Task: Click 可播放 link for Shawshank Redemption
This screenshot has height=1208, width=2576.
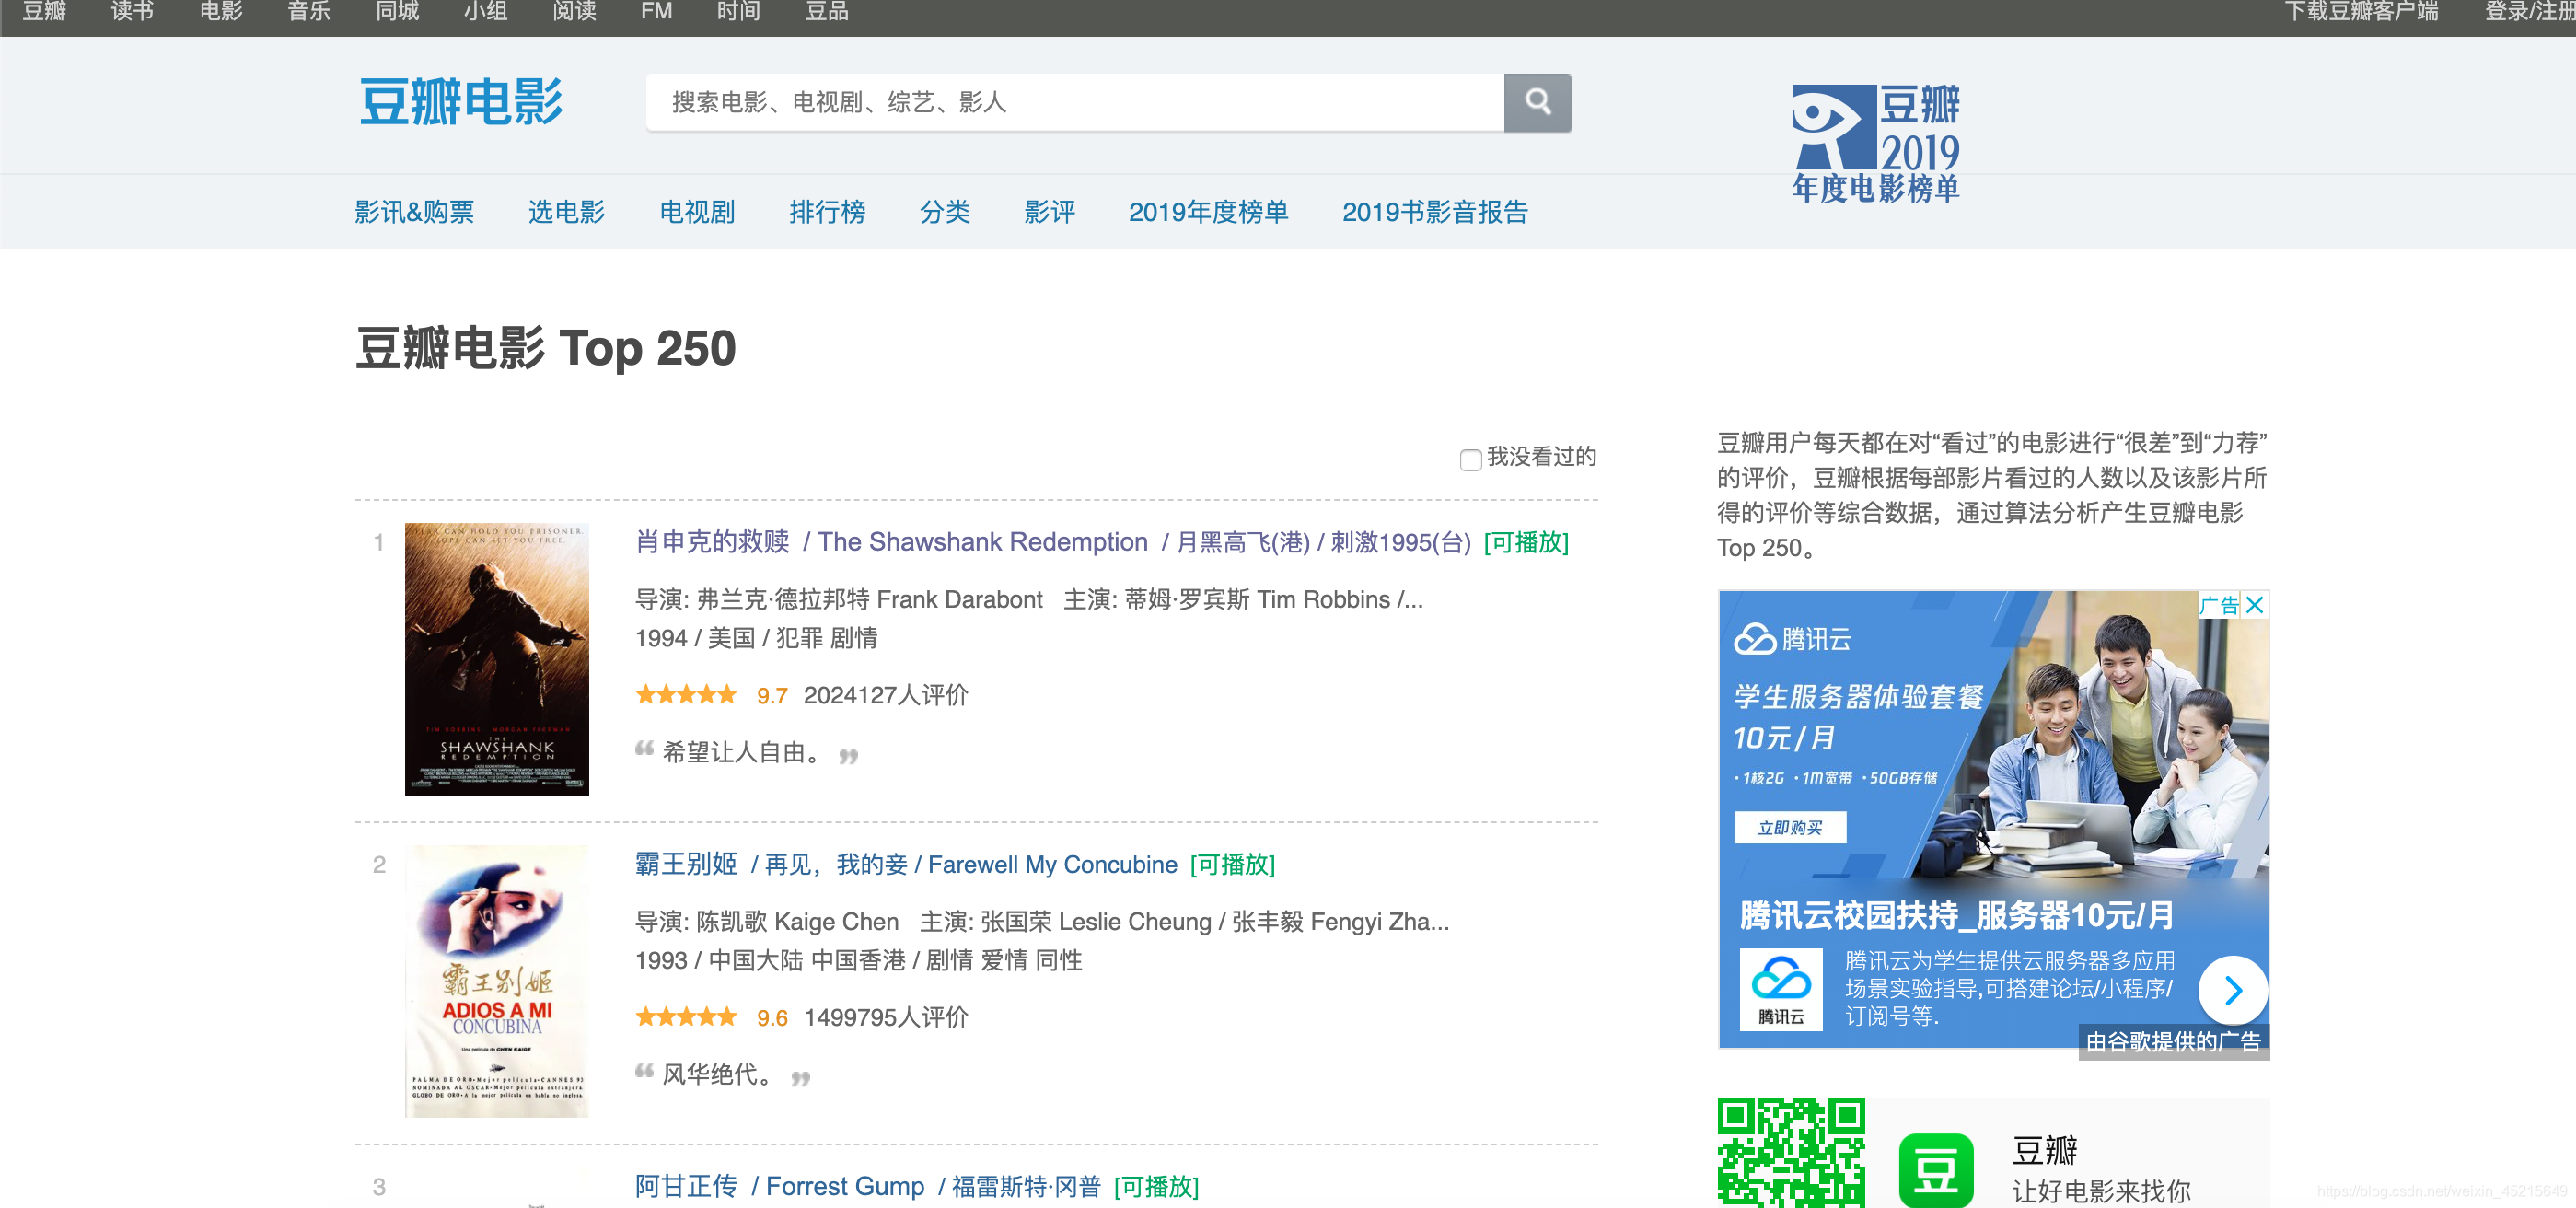Action: coord(1526,542)
